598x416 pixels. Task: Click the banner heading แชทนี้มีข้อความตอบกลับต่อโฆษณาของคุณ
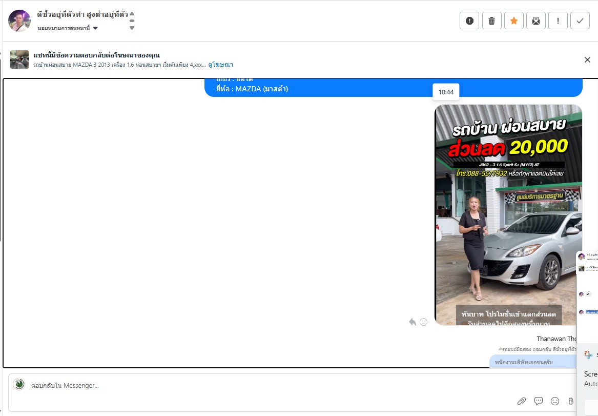pyautogui.click(x=96, y=55)
